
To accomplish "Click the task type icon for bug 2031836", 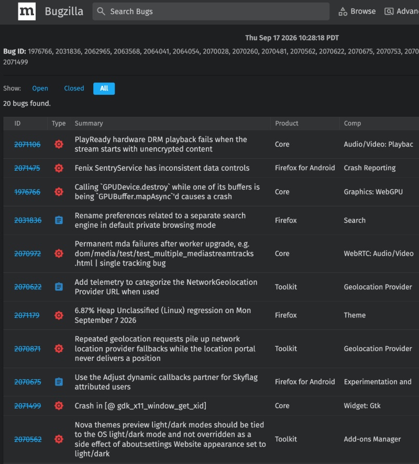I will (59, 220).
